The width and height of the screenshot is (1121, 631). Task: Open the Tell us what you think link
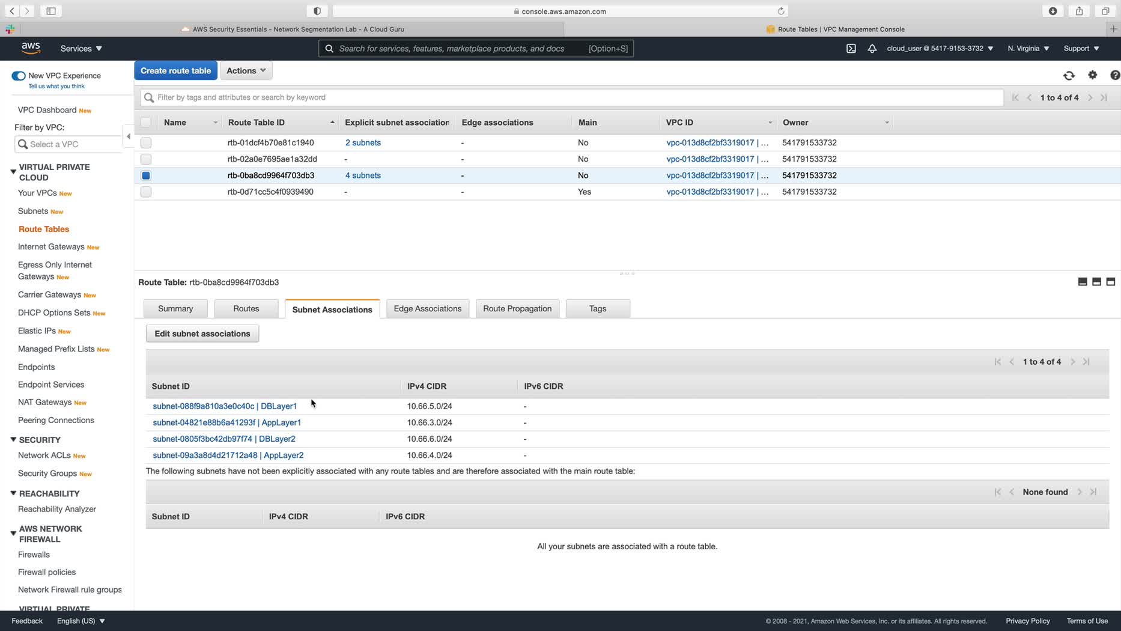[x=56, y=87]
